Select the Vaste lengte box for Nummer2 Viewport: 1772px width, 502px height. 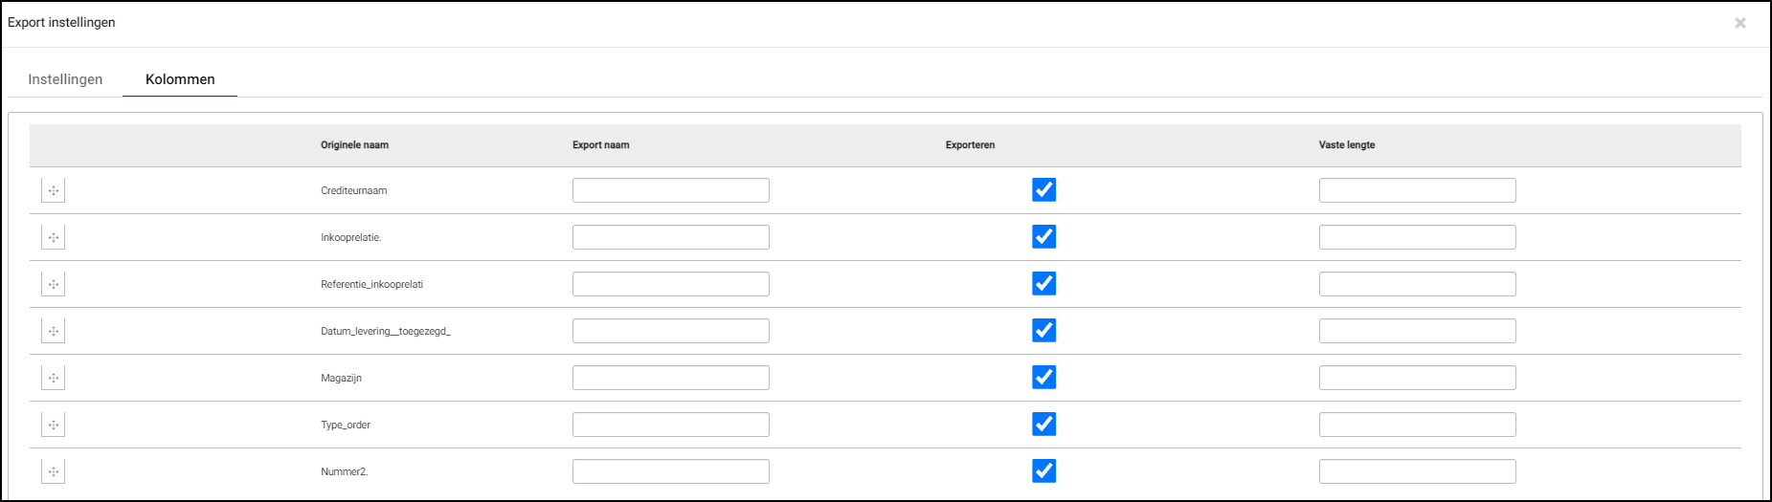(1417, 471)
